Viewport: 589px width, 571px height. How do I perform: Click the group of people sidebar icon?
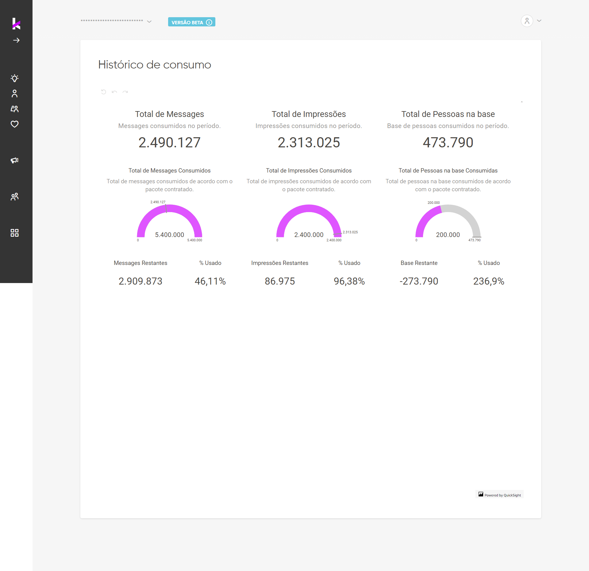coord(14,196)
